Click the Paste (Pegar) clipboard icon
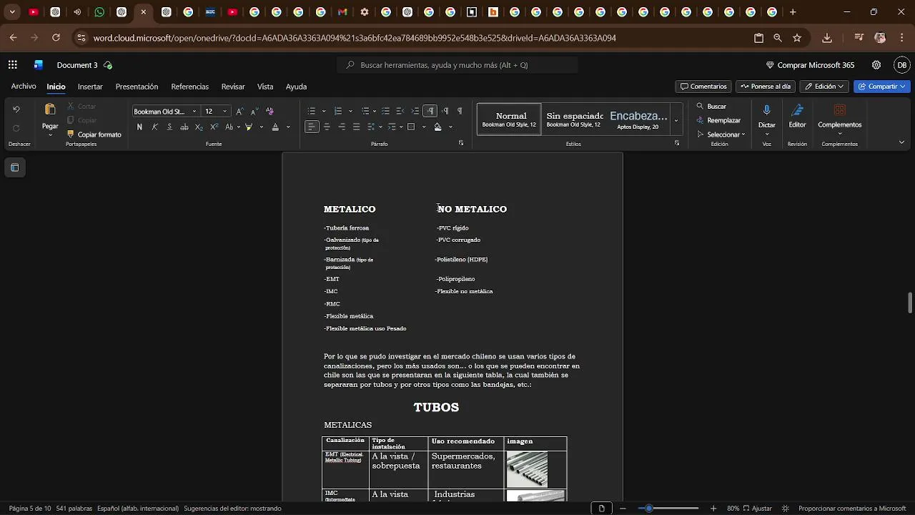This screenshot has width=915, height=515. [50, 110]
